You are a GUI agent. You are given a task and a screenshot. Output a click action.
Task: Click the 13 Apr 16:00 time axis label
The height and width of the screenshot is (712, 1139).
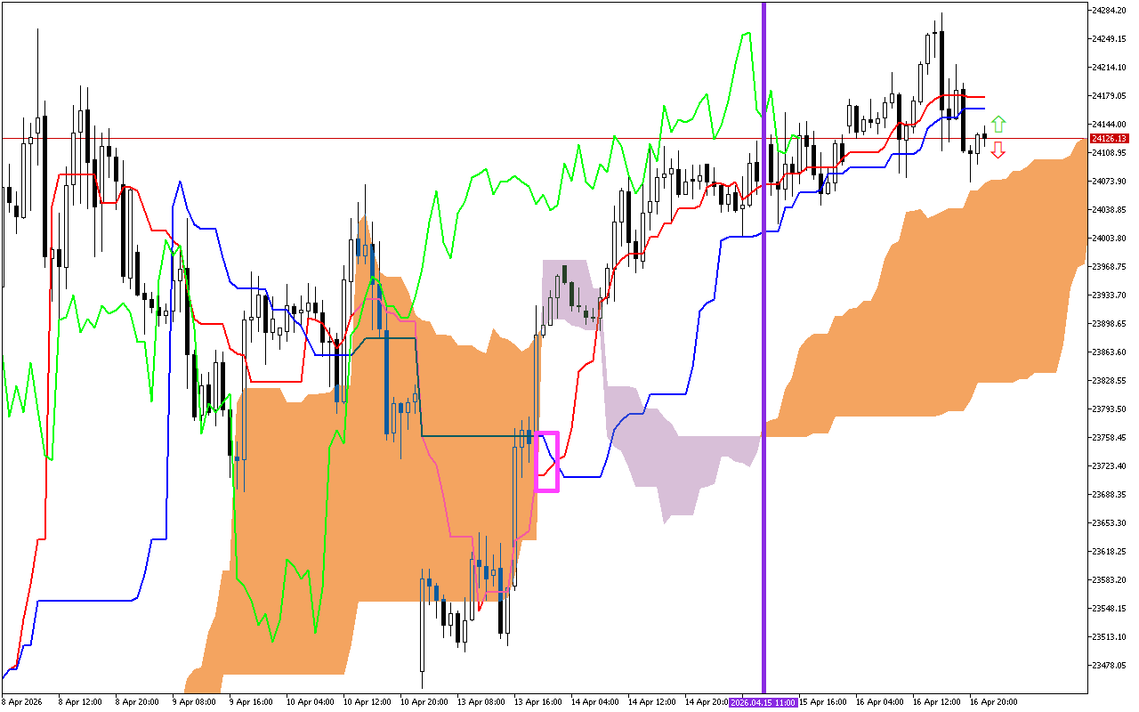pyautogui.click(x=537, y=702)
